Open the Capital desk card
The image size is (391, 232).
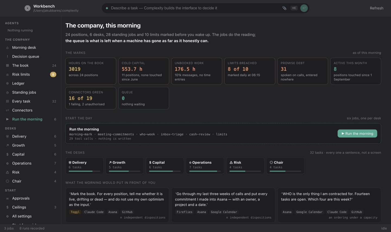click(x=165, y=166)
